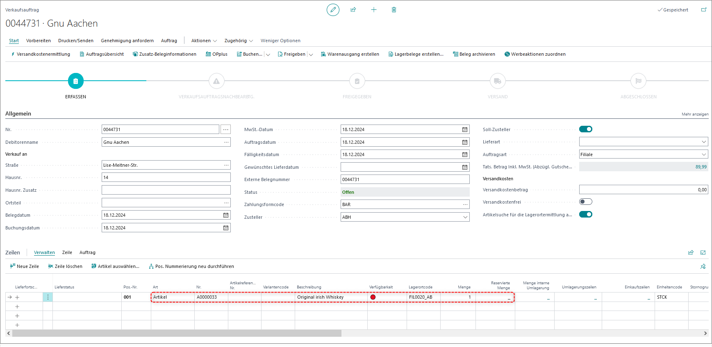
Task: Open Gewünschtes Lieferdatum calendar picker
Action: point(465,167)
